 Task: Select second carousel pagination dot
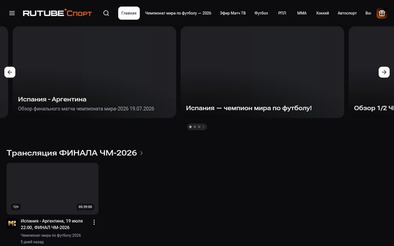195,127
